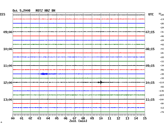
Task: Select the 10:00 local time label
Action: click(x=8, y=49)
